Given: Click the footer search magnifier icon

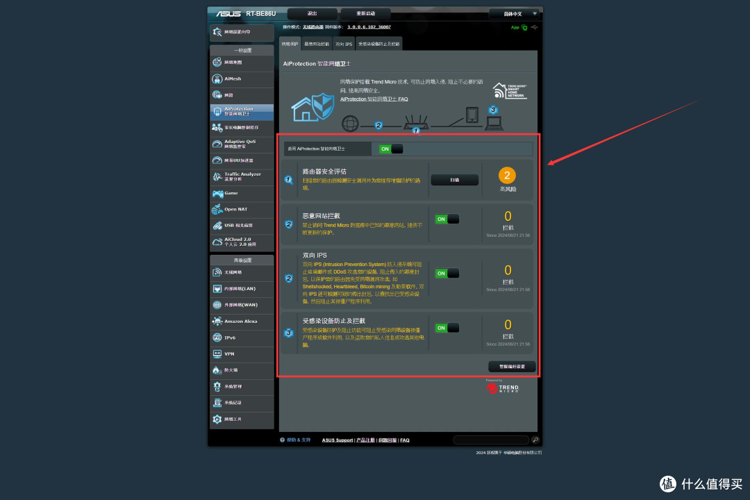Looking at the screenshot, I should coord(535,440).
